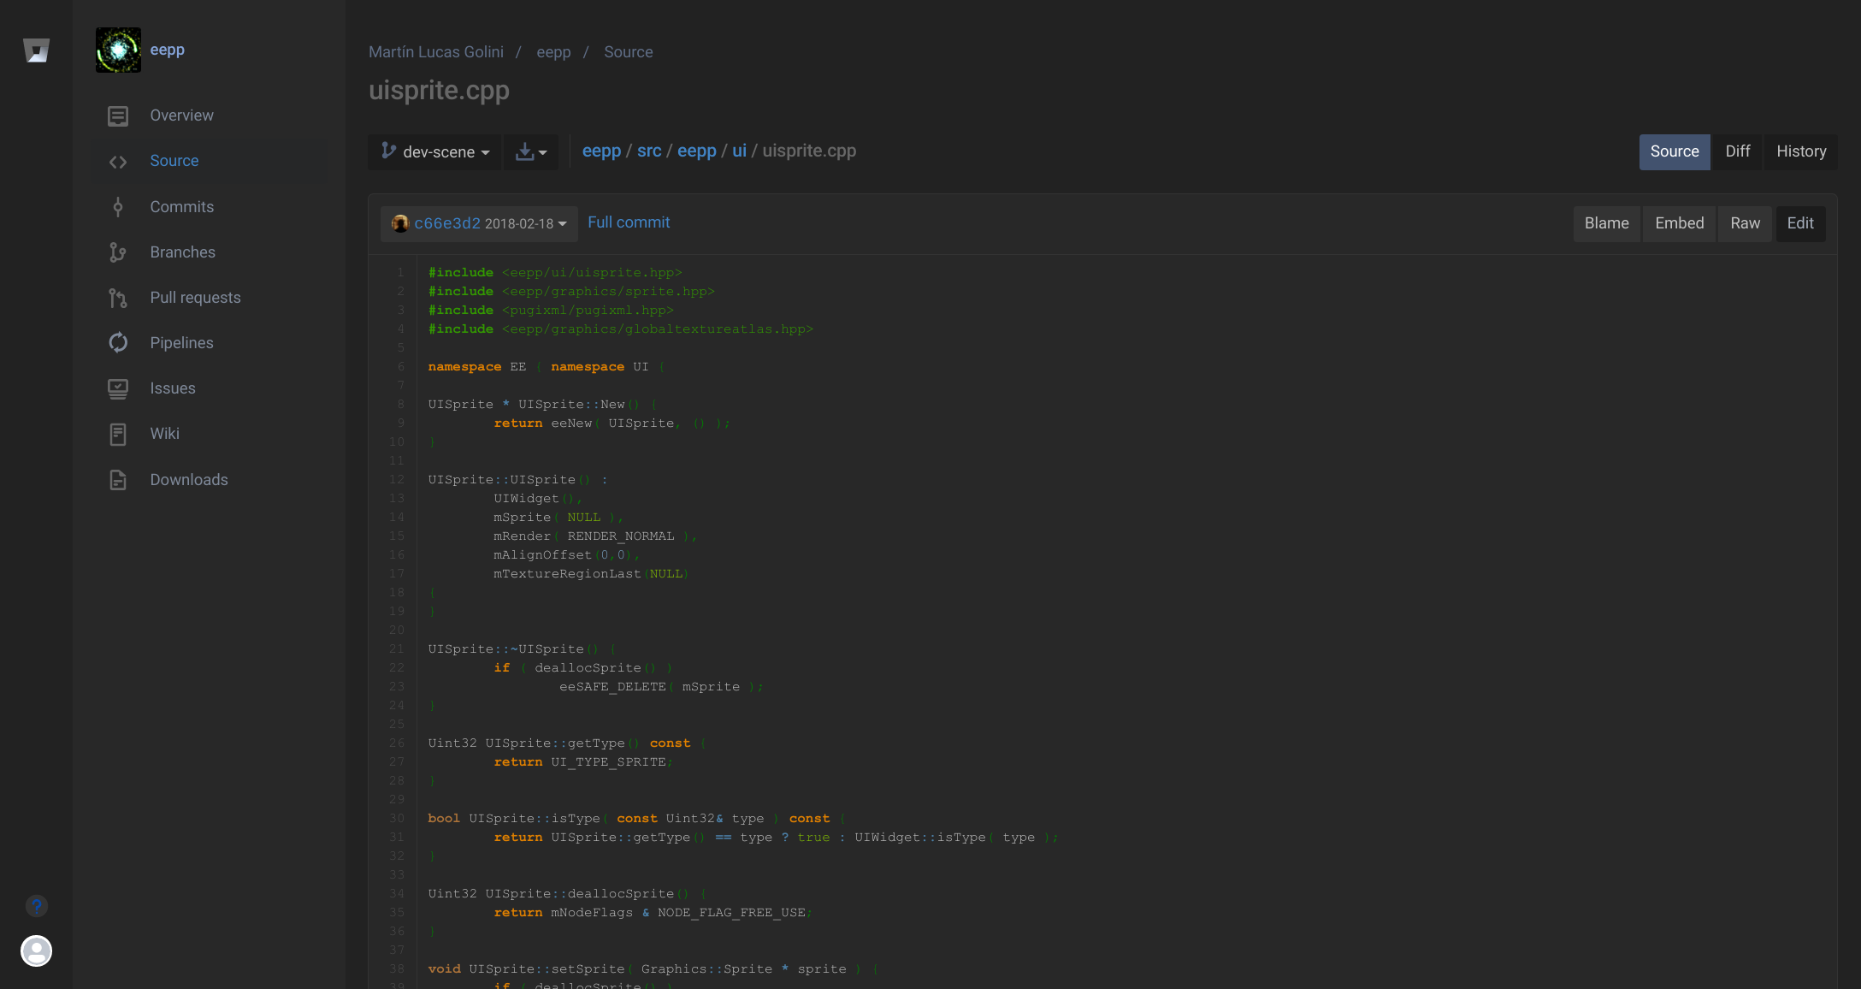Open Pipelines using the circular arrows icon
This screenshot has width=1861, height=989.
(x=117, y=342)
